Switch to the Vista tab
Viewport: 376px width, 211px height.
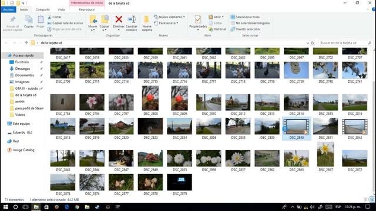(61, 9)
